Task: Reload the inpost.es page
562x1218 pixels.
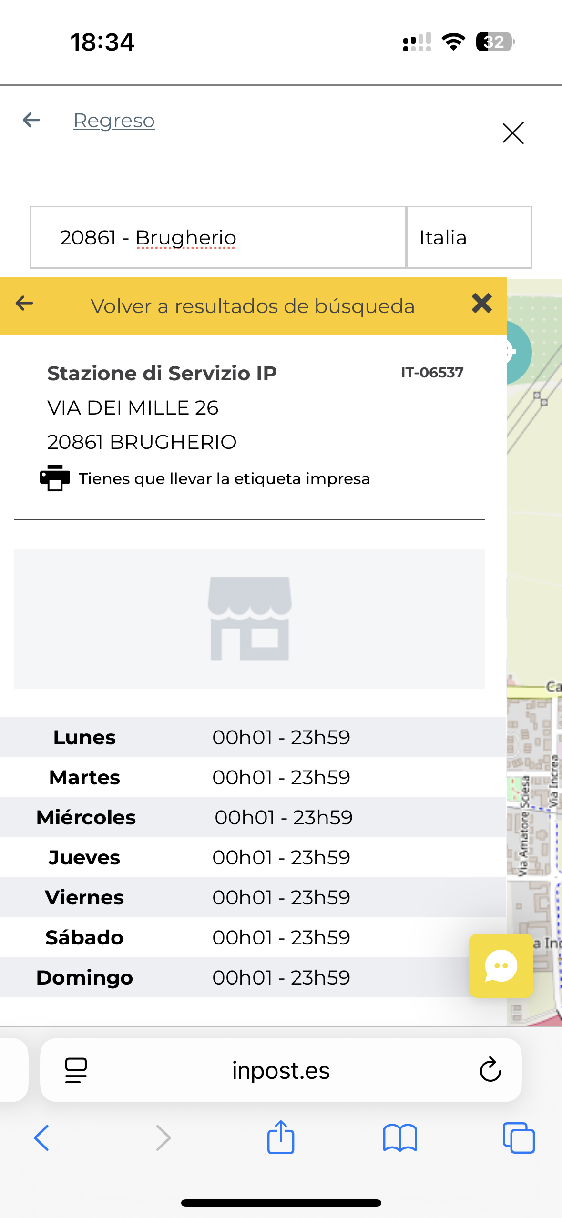Action: click(490, 1070)
